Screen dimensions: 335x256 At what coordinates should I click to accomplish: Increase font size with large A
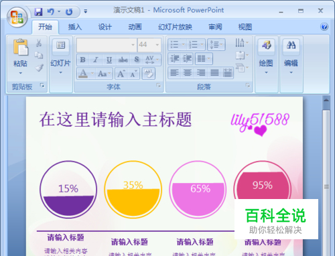(121, 74)
